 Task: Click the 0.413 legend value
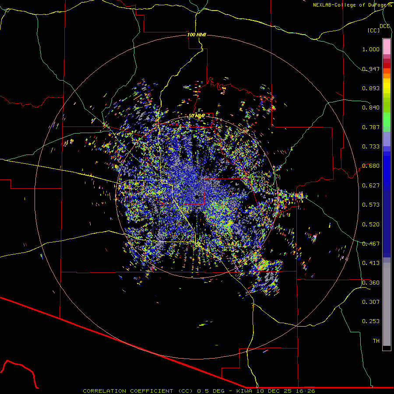click(x=371, y=263)
